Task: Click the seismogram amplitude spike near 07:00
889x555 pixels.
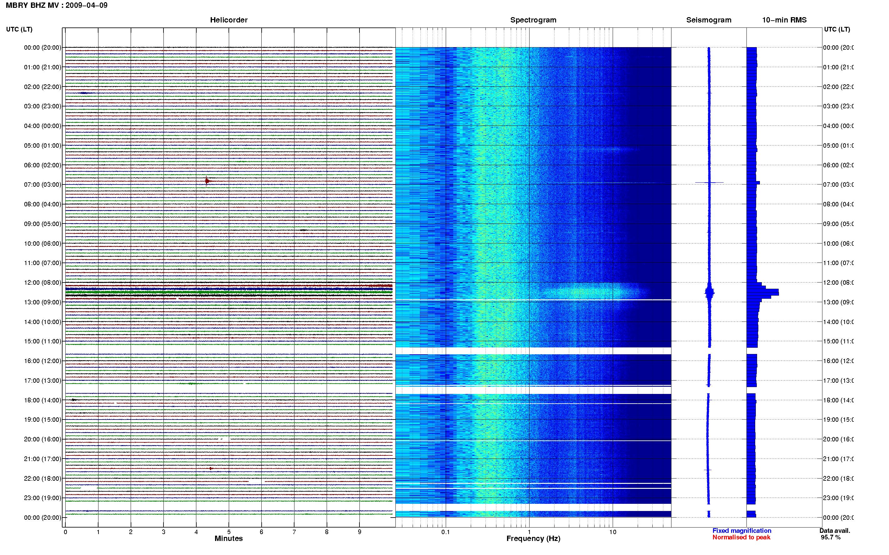Action: (709, 182)
